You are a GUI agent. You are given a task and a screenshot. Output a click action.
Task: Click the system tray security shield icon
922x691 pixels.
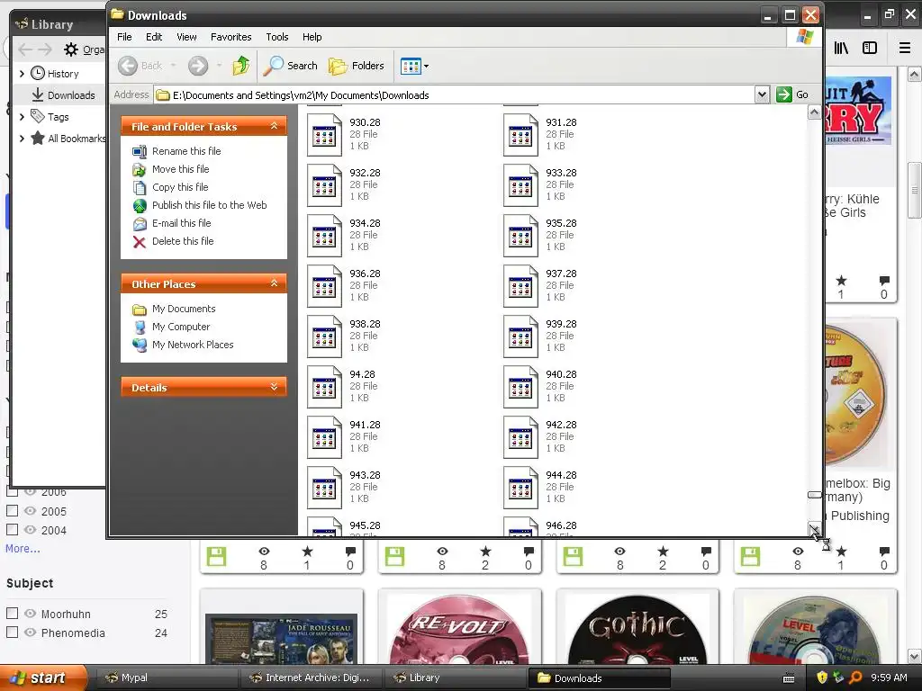(822, 678)
